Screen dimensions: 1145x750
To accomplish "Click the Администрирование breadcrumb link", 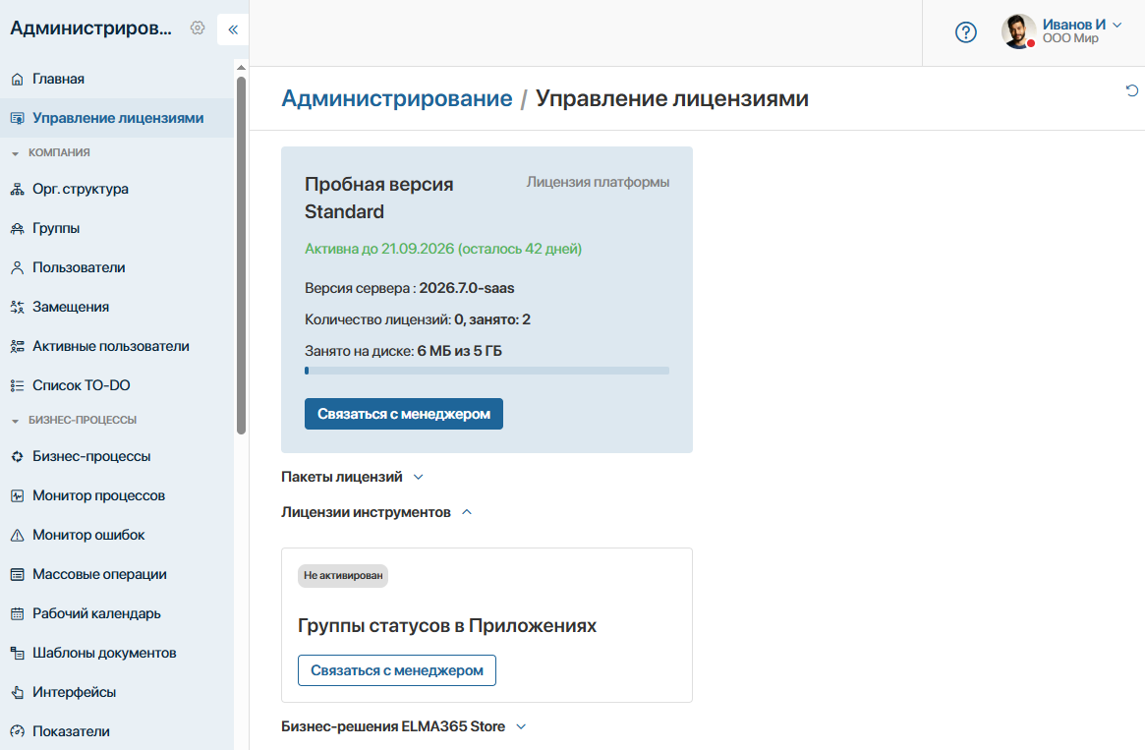I will (x=396, y=98).
